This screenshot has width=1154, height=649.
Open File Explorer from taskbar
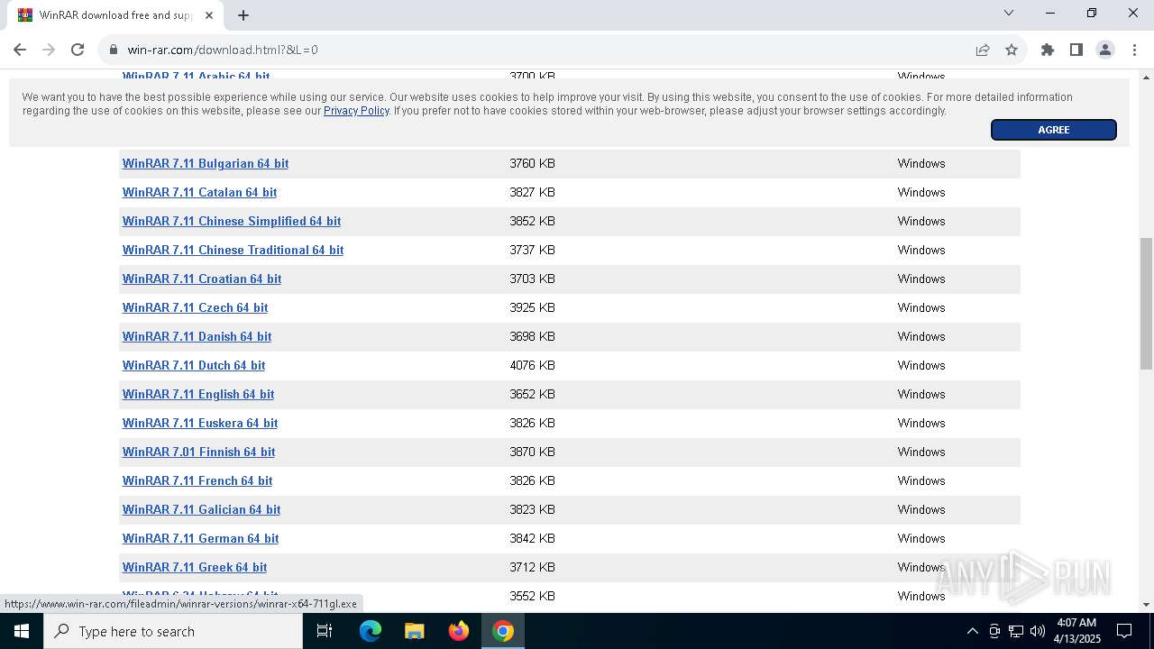pos(415,631)
